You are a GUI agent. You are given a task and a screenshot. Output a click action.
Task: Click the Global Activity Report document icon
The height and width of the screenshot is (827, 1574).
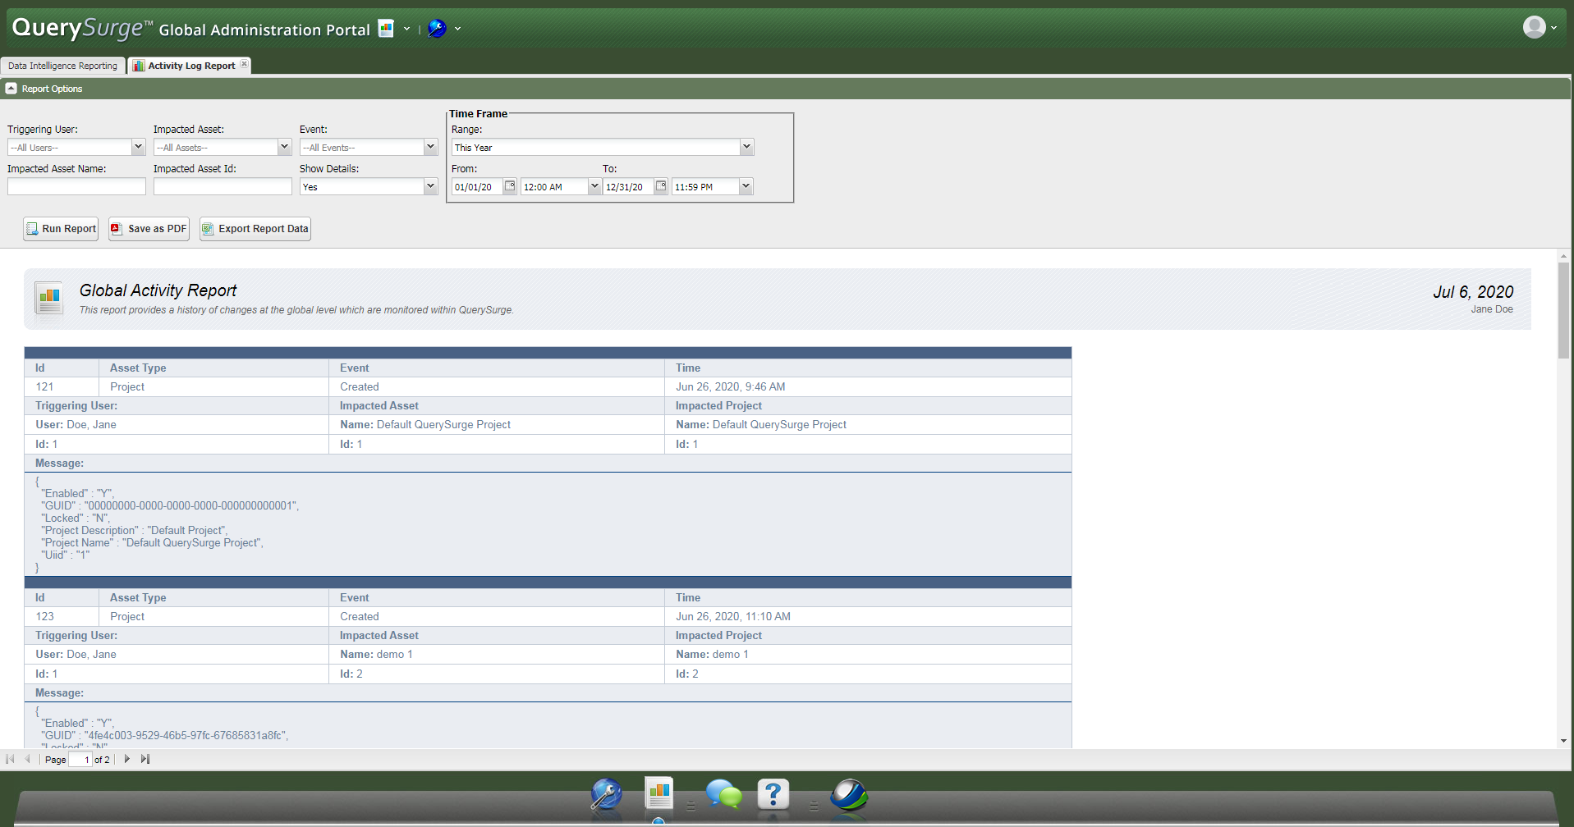[49, 299]
